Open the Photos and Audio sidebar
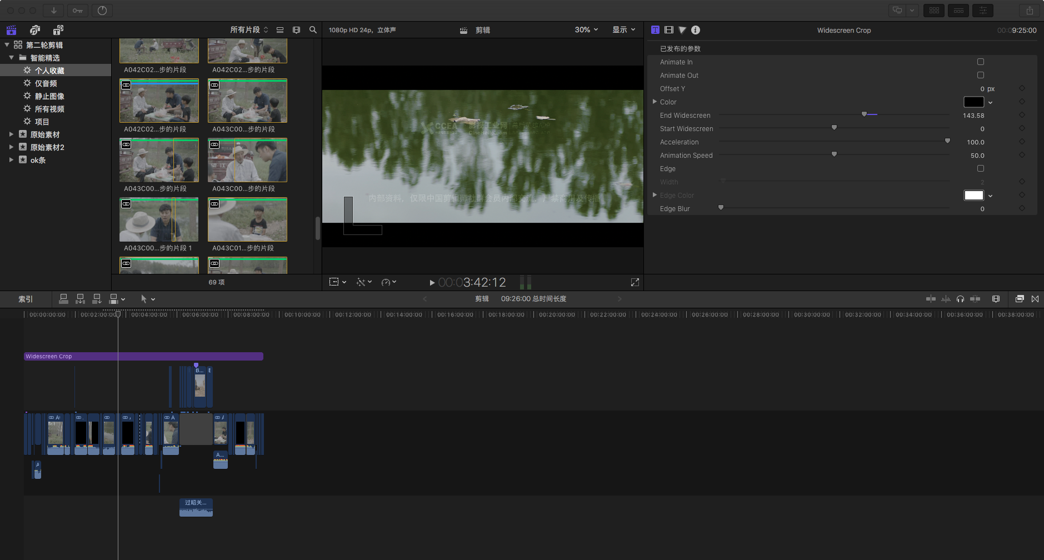Viewport: 1044px width, 560px height. click(35, 30)
